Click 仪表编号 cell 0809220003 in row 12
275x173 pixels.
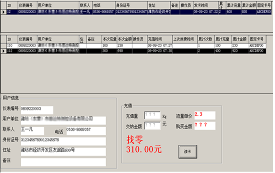pos(27,12)
